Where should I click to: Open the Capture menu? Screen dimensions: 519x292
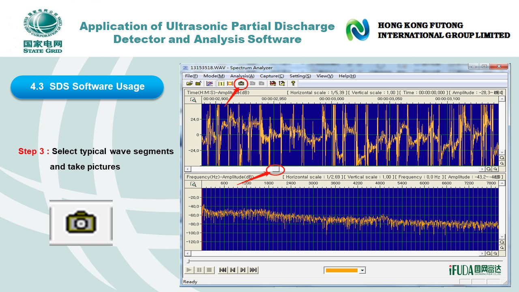[272, 76]
